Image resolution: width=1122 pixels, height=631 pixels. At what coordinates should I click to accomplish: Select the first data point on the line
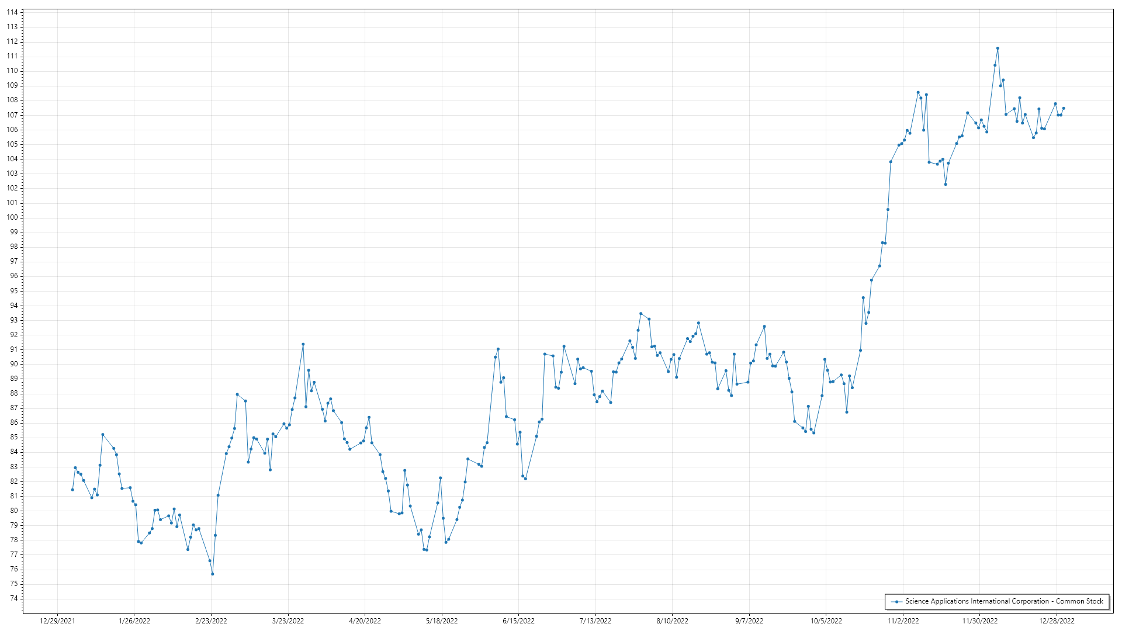pos(72,490)
